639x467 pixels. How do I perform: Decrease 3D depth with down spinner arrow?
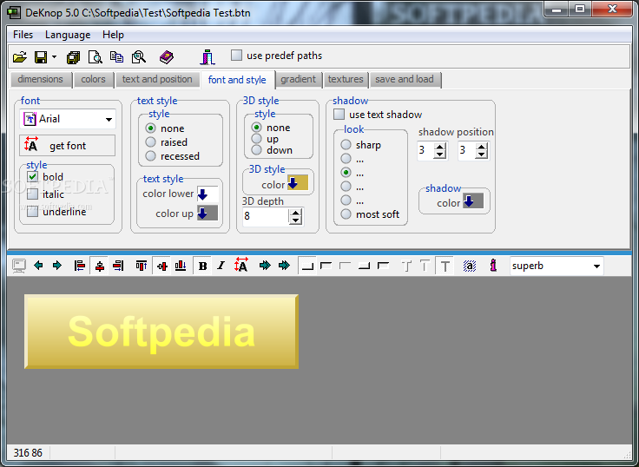pos(295,220)
